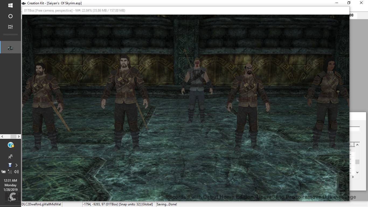Click the Cortana circle icon

coord(11,16)
